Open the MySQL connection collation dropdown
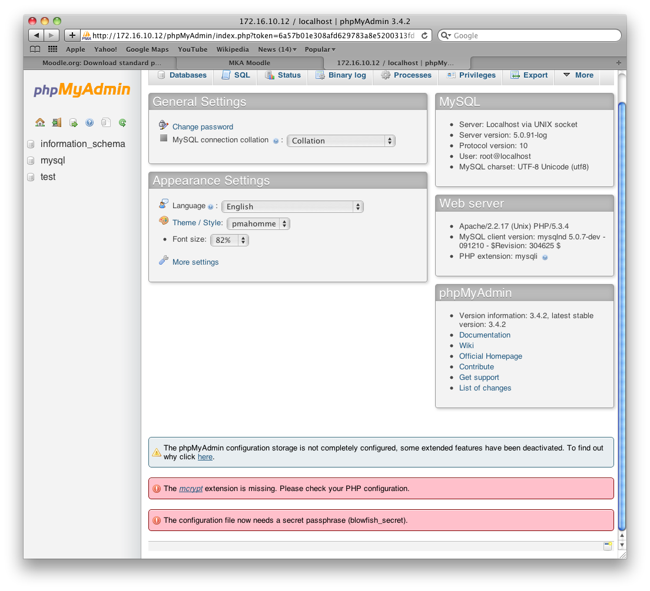This screenshot has width=650, height=591. (341, 141)
